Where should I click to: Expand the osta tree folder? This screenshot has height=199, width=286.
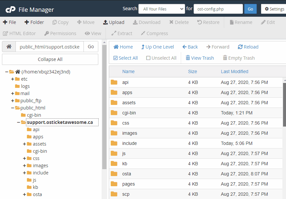coord(24,194)
